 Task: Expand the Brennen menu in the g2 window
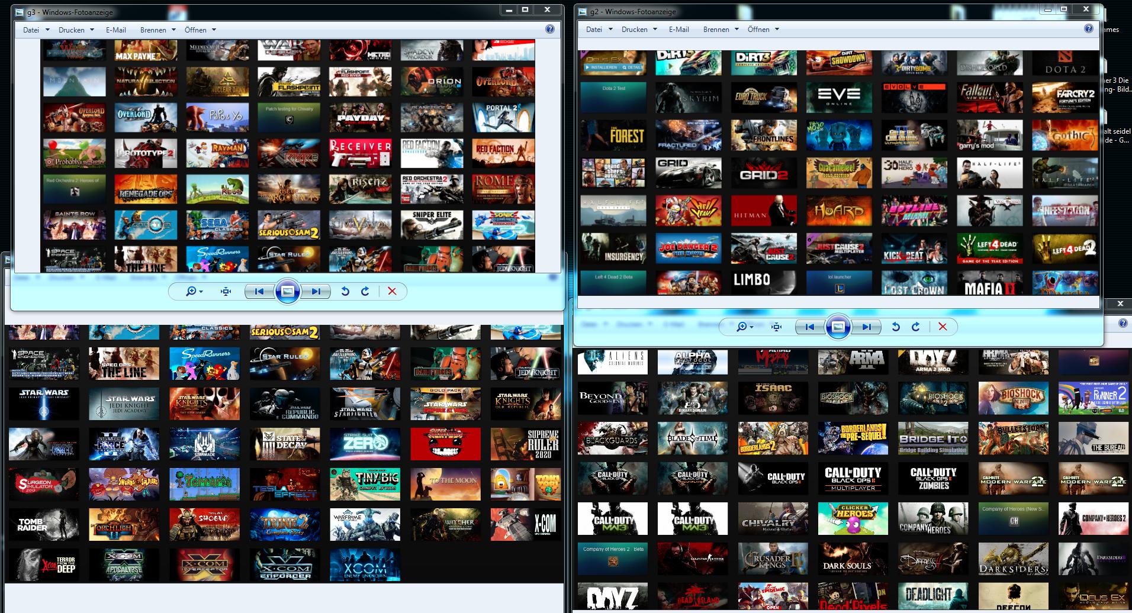[721, 29]
